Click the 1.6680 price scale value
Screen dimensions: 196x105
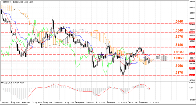(192, 2)
